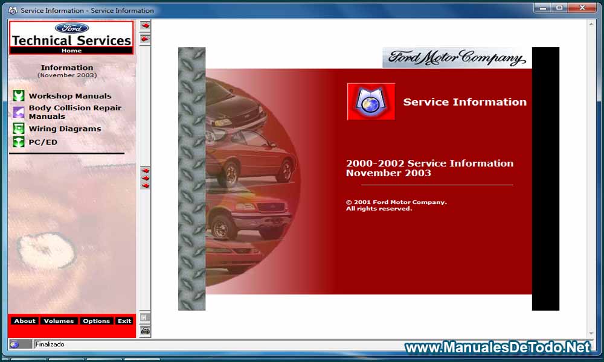Viewport: 604px width, 362px height.
Task: Click the Ford Motor Company script banner
Action: coord(457,58)
